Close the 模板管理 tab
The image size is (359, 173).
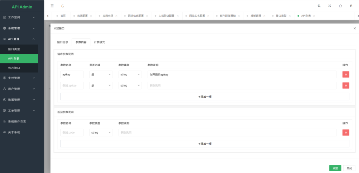point(264,16)
